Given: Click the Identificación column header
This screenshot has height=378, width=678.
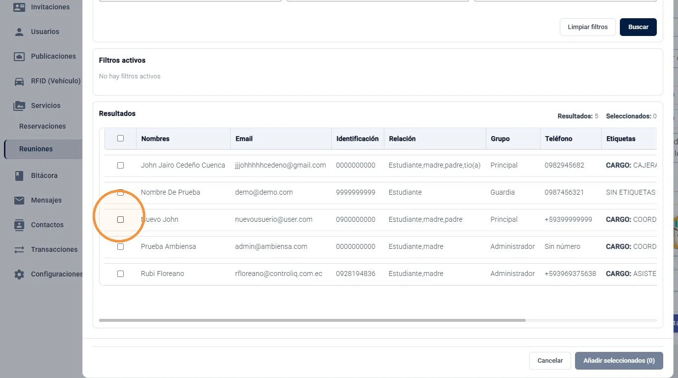Looking at the screenshot, I should point(357,139).
